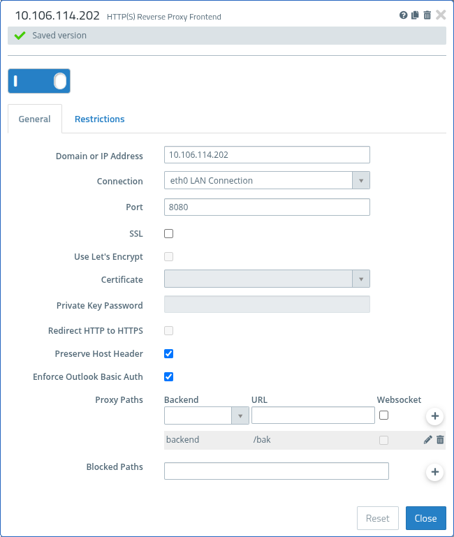
Task: Switch to the Restrictions tab
Action: point(100,119)
